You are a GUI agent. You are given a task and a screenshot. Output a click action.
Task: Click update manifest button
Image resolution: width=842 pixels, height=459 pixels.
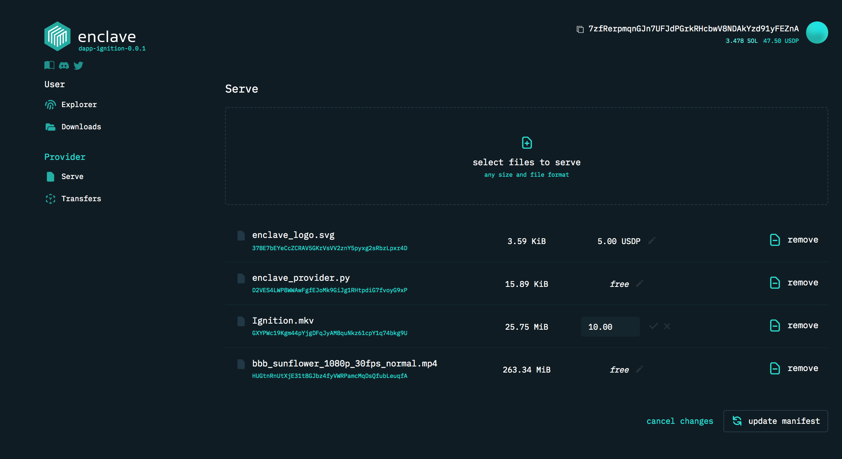pos(776,421)
